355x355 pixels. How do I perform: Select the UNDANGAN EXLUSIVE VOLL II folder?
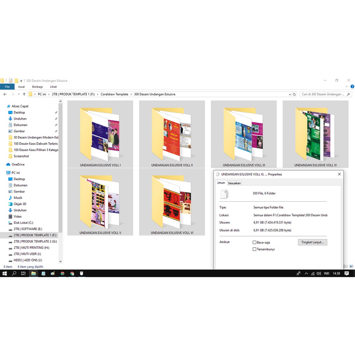pyautogui.click(x=172, y=133)
